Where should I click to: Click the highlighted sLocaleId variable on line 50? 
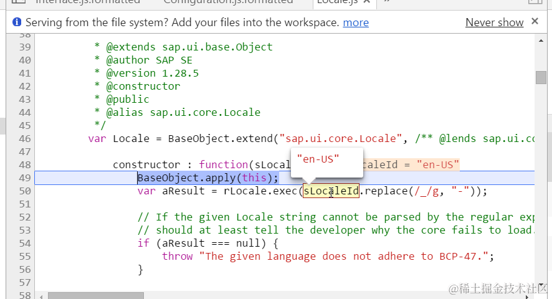331,191
